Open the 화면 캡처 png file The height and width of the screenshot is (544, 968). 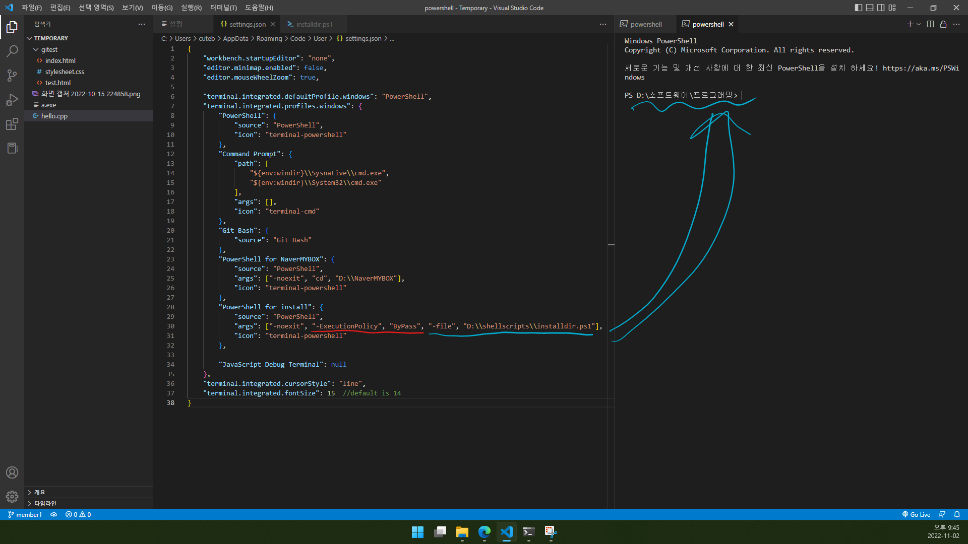(89, 94)
